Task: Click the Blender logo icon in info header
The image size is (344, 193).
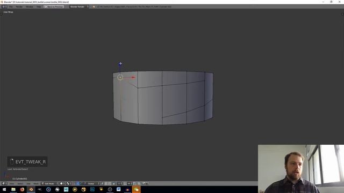Action: [x=94, y=6]
